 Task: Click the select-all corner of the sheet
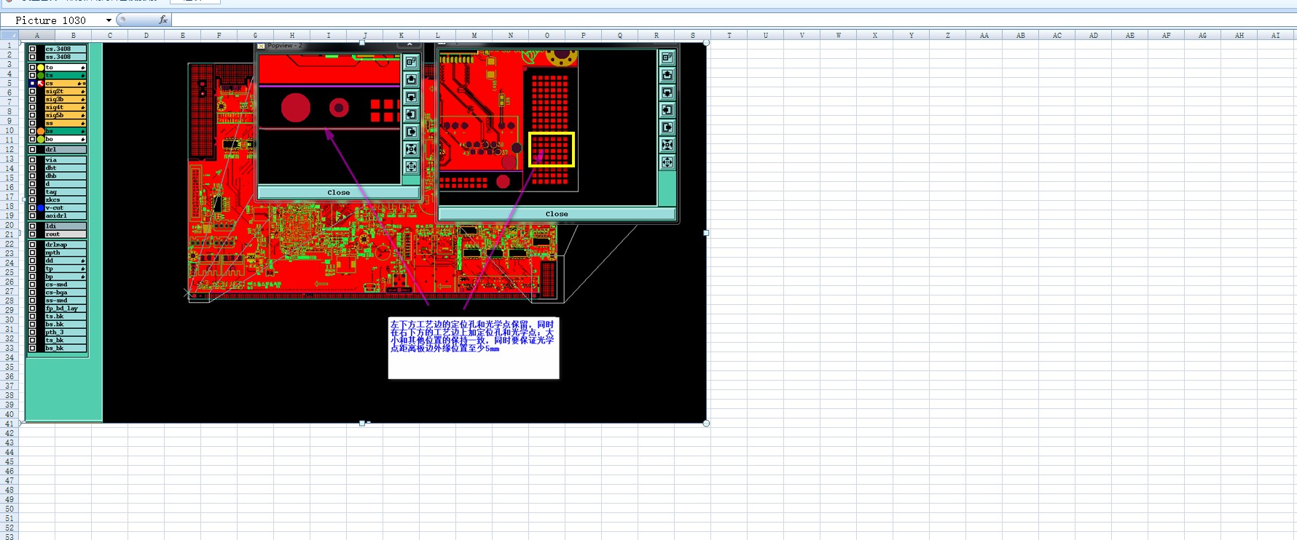9,35
